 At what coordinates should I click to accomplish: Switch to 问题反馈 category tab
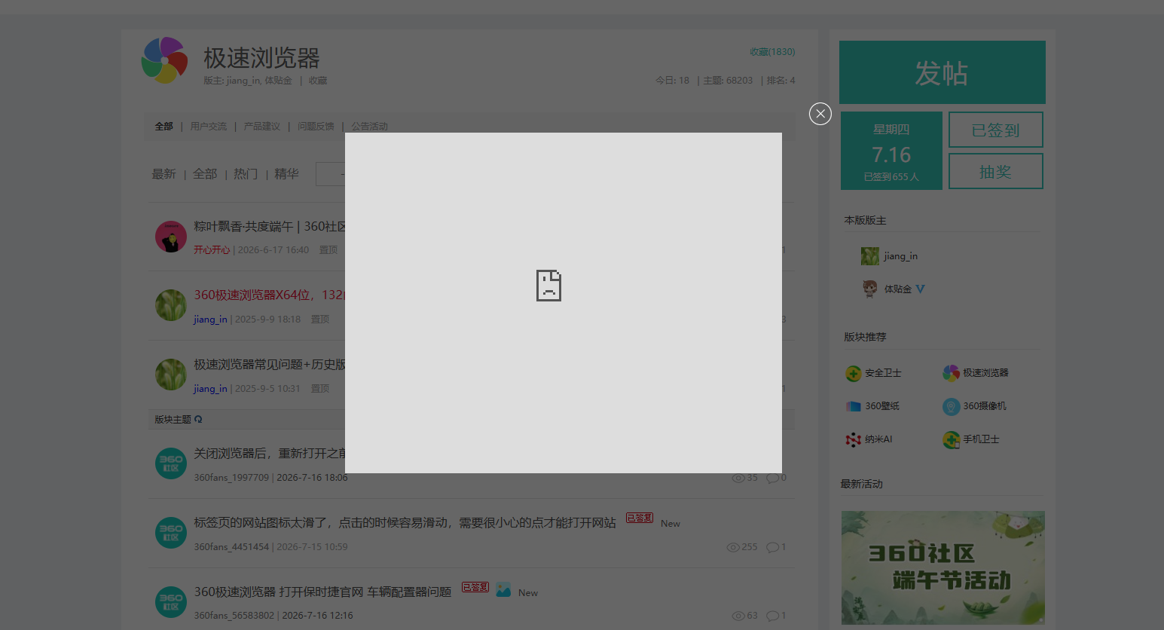click(x=316, y=127)
